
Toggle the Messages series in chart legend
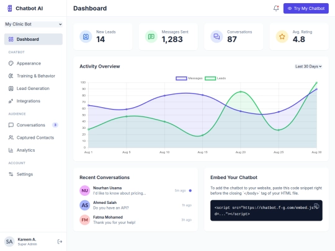189,78
